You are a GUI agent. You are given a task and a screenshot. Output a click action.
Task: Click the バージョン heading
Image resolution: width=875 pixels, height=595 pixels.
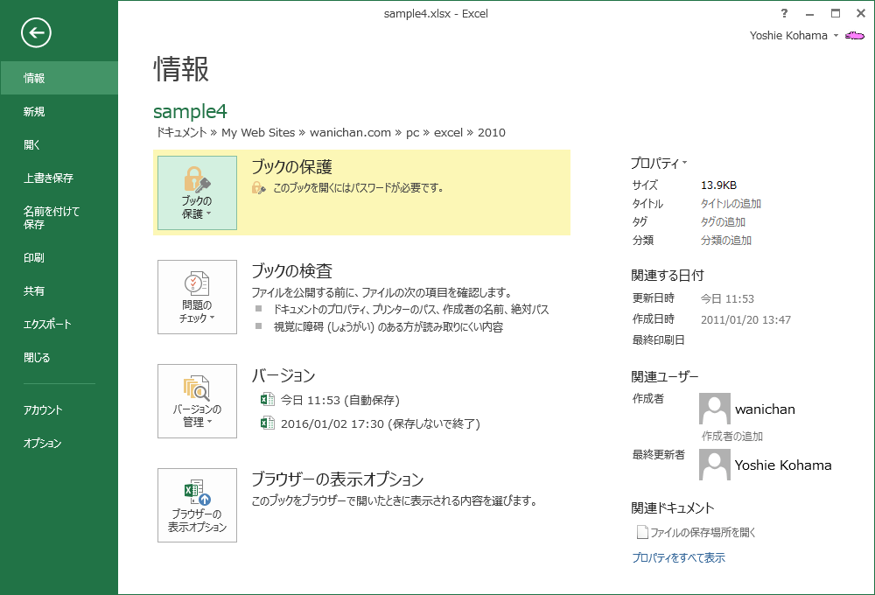[283, 375]
